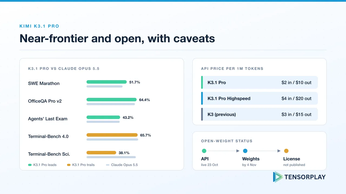
Task: Click the orange 'K3.1 Pro trails' legend swatch
Action: [69, 165]
